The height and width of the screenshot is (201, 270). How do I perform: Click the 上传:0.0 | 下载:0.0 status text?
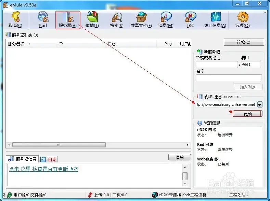tap(111, 195)
